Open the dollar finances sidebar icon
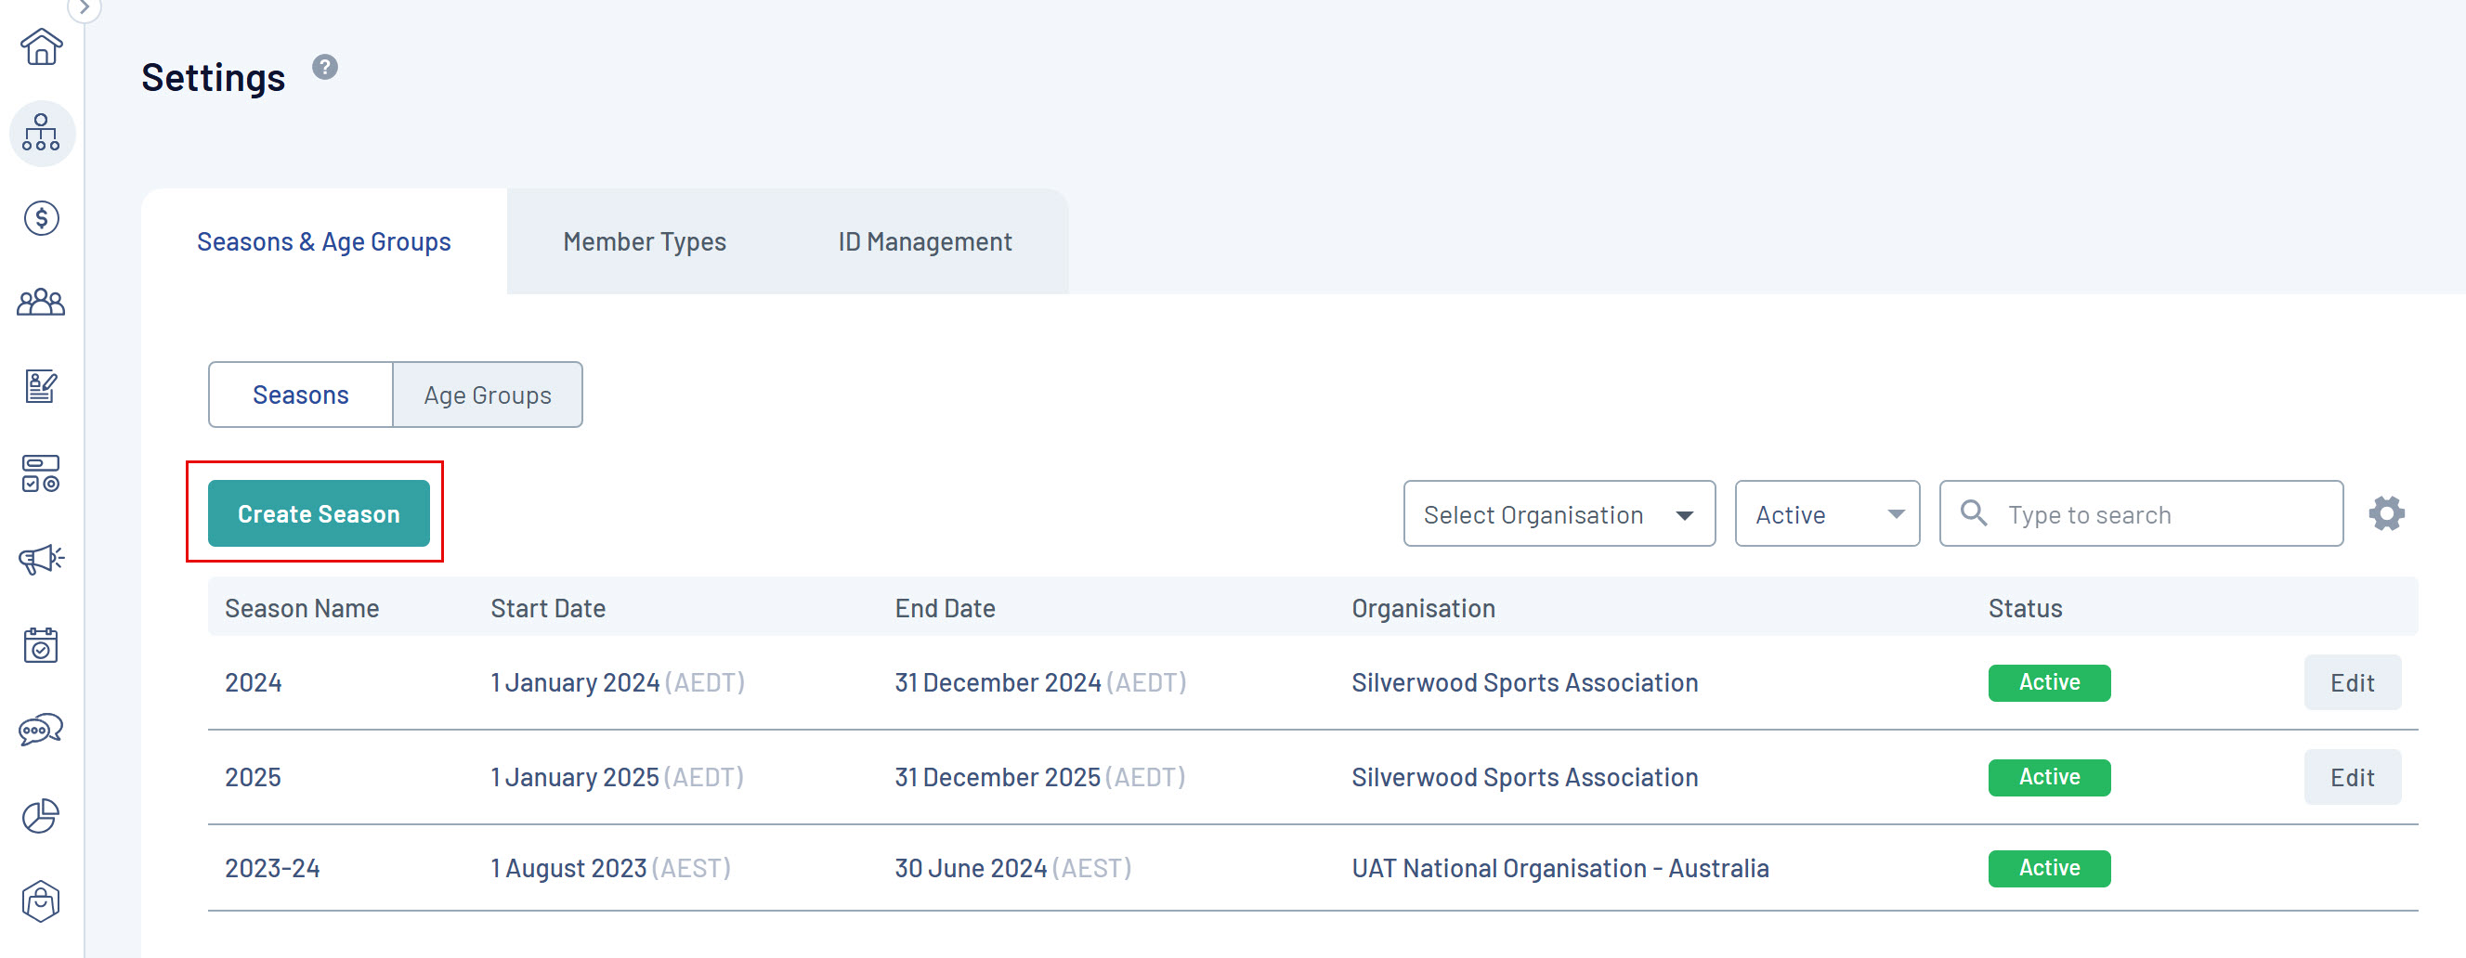The height and width of the screenshot is (958, 2466). click(x=41, y=218)
